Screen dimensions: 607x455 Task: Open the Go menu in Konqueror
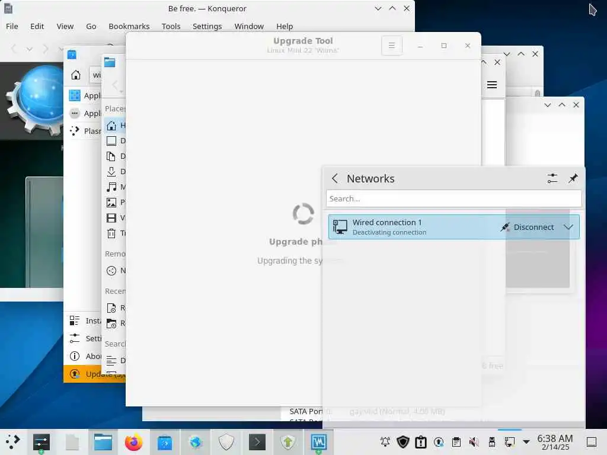(91, 26)
